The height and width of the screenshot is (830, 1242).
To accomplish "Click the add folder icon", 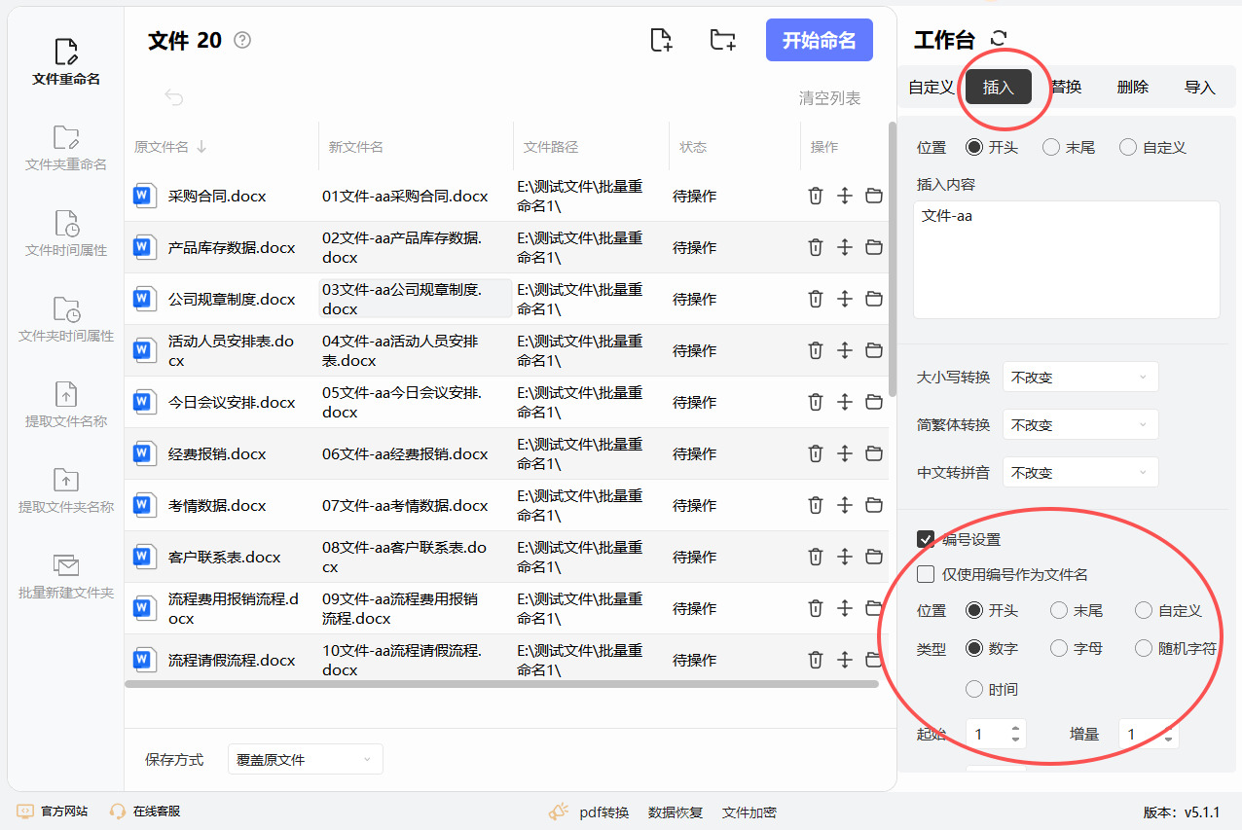I will 722,40.
